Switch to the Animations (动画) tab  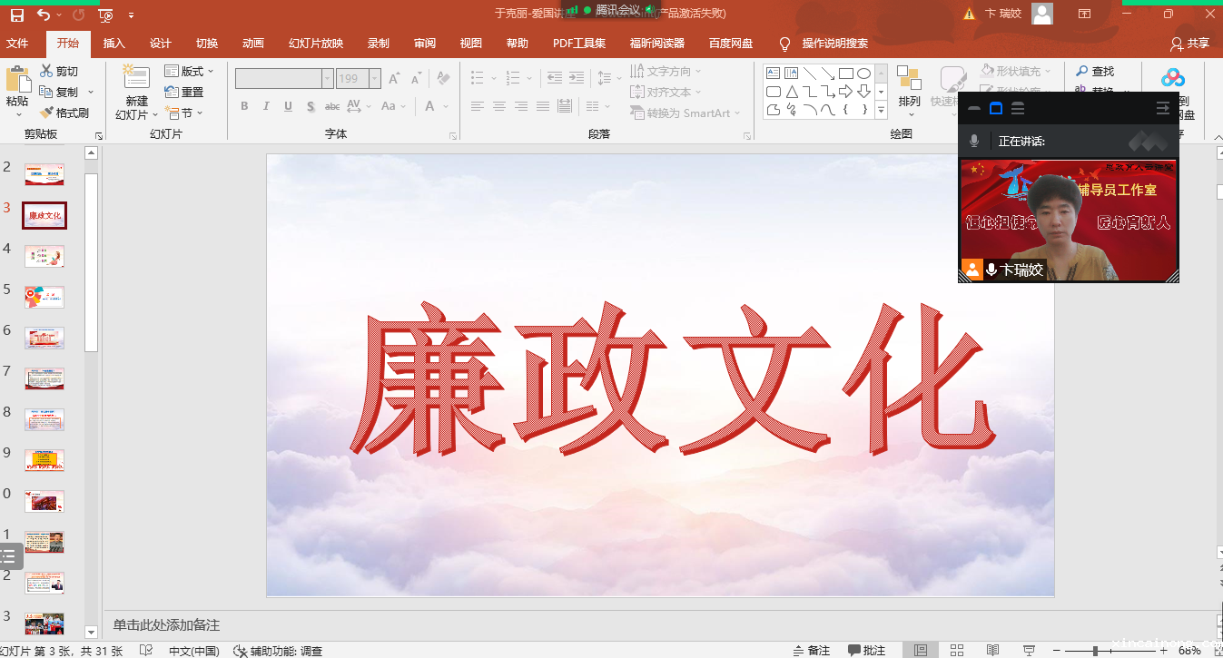coord(253,44)
